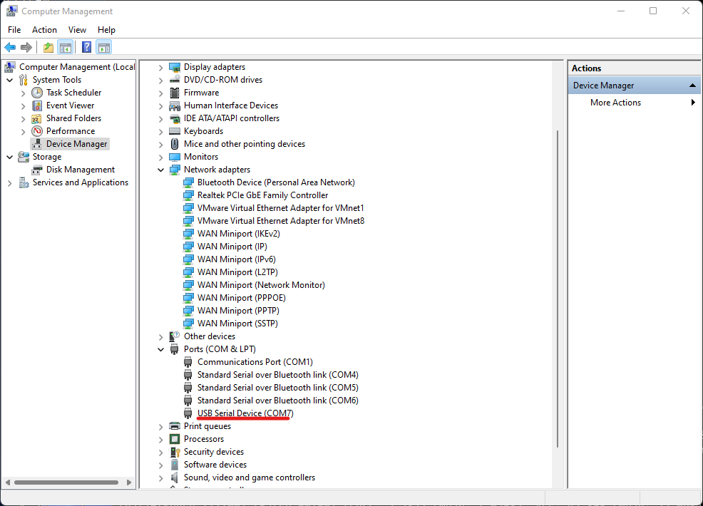The image size is (703, 506).
Task: Open the File menu
Action: 14,30
